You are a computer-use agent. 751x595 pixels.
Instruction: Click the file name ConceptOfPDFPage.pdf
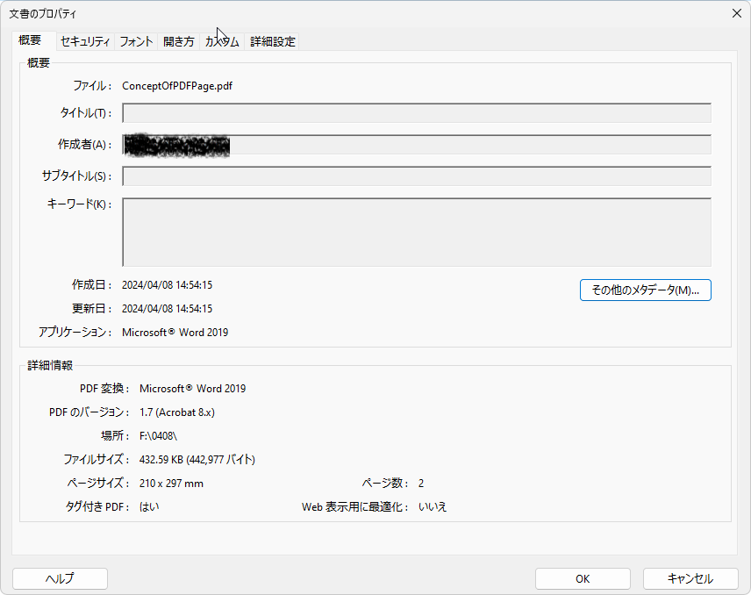[177, 86]
